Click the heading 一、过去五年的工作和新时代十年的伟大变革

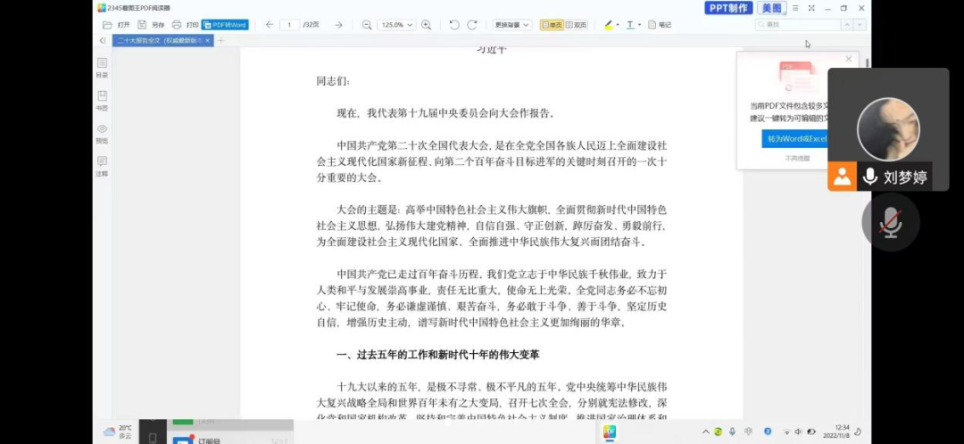(437, 355)
